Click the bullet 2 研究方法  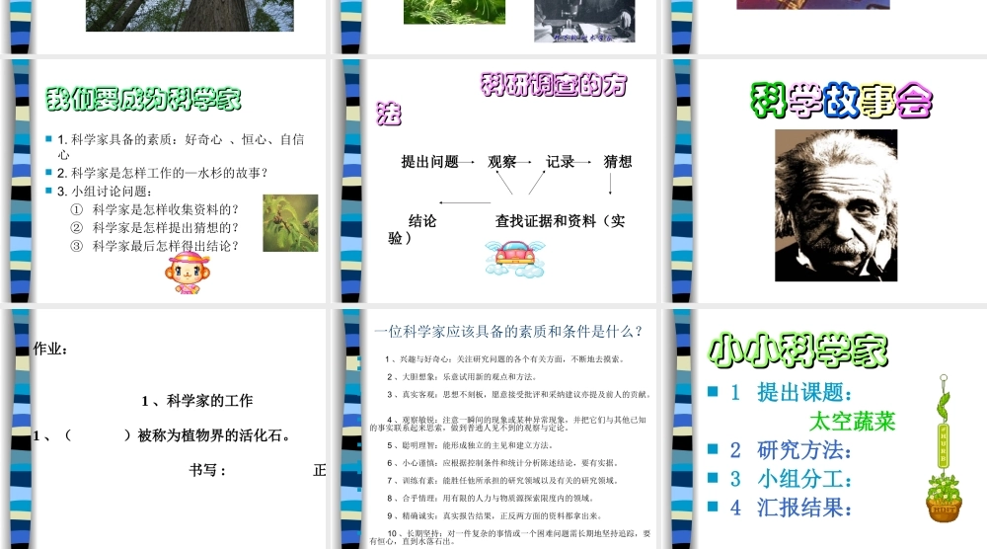791,450
